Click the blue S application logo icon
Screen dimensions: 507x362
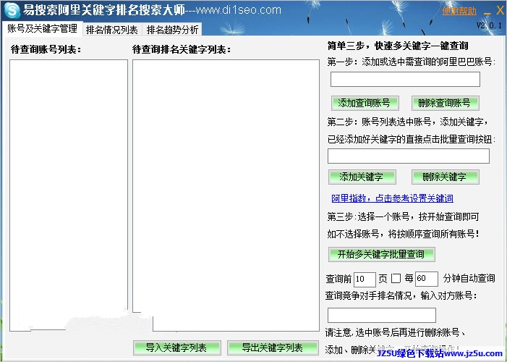12,10
